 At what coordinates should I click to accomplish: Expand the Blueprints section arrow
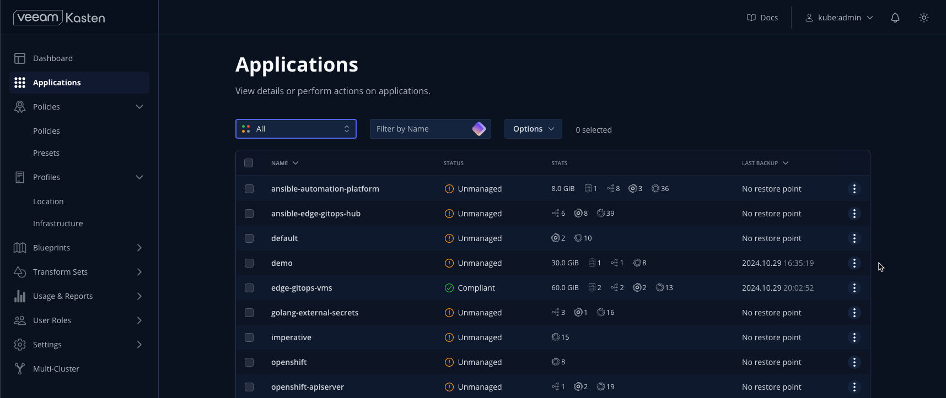tap(139, 248)
